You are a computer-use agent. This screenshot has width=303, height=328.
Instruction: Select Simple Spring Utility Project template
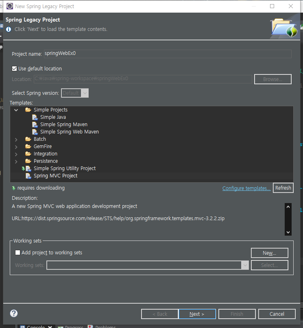[x=65, y=168]
